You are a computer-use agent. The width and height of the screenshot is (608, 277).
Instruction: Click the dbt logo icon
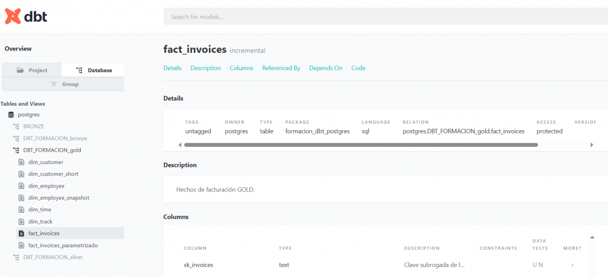[12, 17]
